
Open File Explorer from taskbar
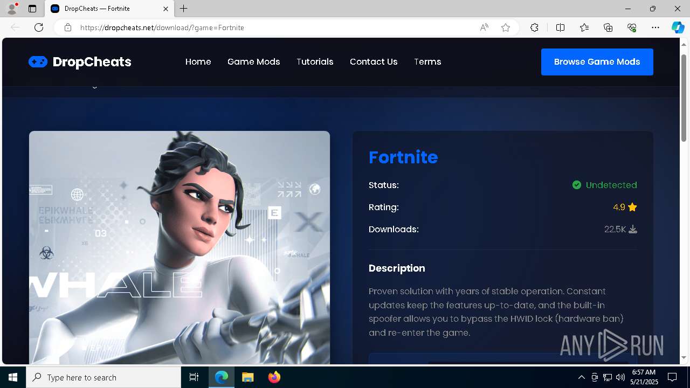247,377
